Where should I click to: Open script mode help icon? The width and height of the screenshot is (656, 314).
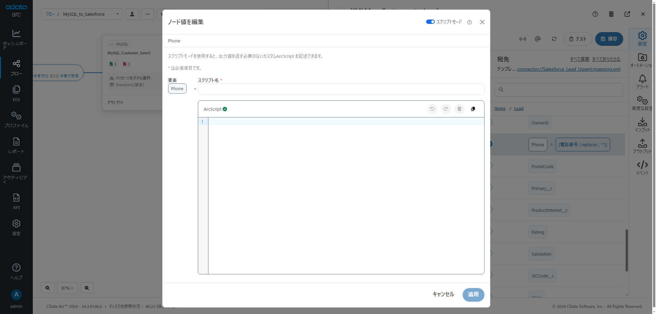(x=469, y=22)
